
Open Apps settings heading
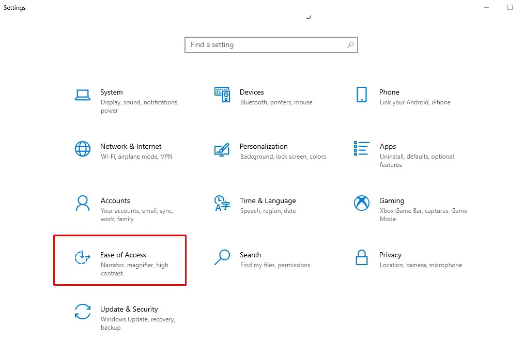click(388, 146)
